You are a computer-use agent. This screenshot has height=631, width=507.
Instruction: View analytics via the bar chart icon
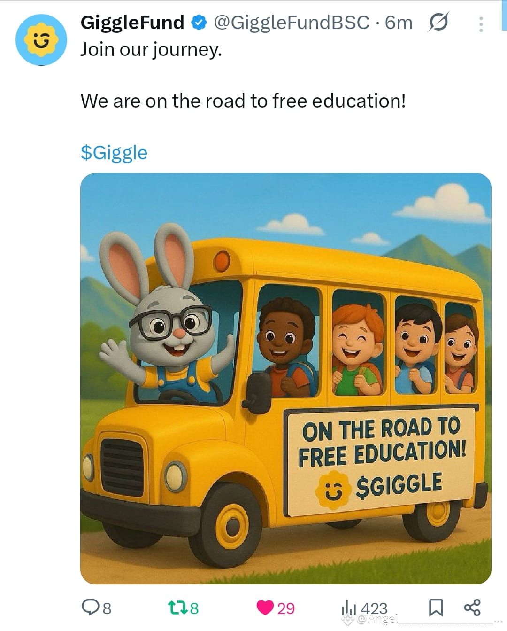(x=348, y=608)
